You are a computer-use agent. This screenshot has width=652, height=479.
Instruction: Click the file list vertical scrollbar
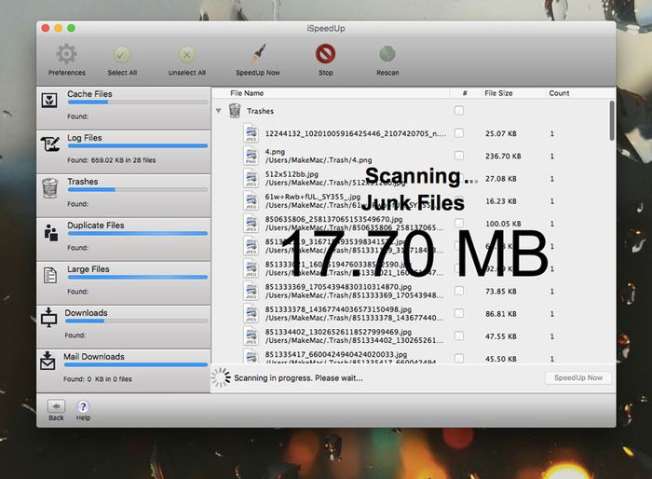[612, 121]
